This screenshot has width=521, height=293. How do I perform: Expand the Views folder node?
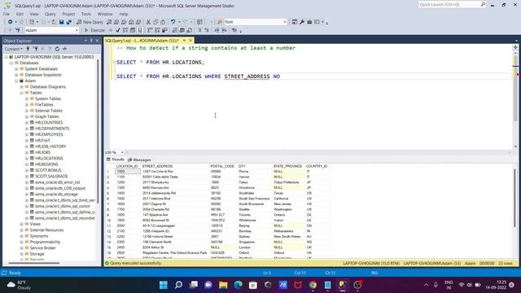tap(22, 225)
